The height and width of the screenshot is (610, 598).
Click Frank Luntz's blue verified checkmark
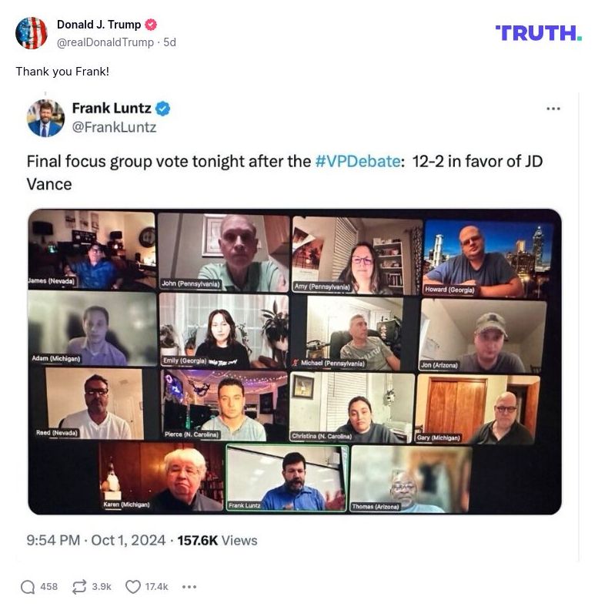tap(162, 109)
